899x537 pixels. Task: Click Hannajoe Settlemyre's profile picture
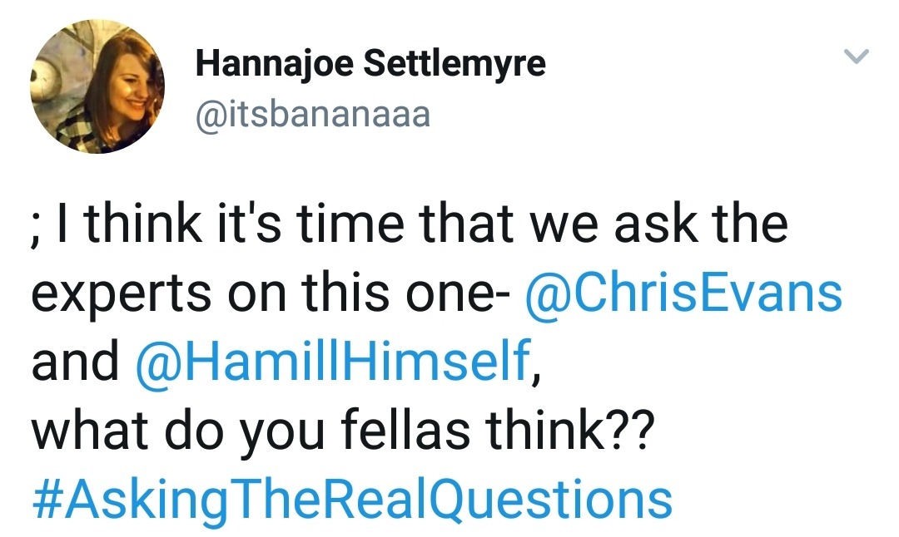click(97, 86)
